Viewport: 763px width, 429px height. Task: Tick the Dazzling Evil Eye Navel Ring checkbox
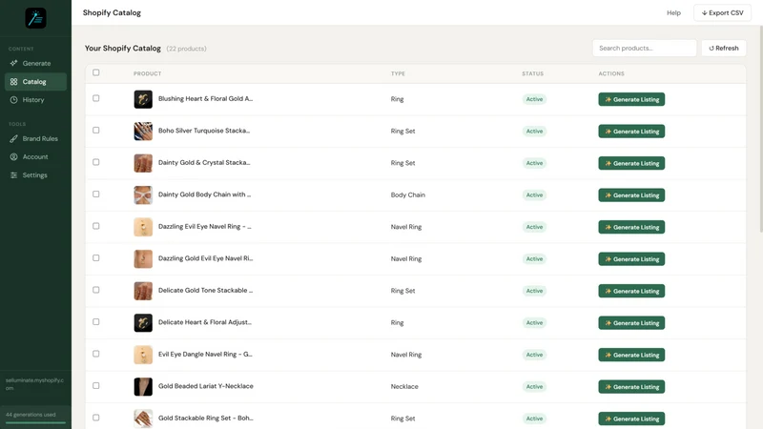pos(96,226)
